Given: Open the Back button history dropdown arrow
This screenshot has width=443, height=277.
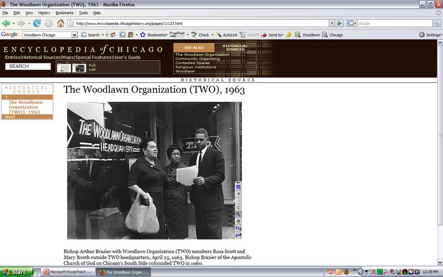Looking at the screenshot, I should coord(13,23).
